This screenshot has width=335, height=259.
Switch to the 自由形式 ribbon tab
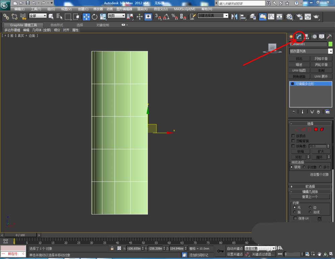(57, 25)
